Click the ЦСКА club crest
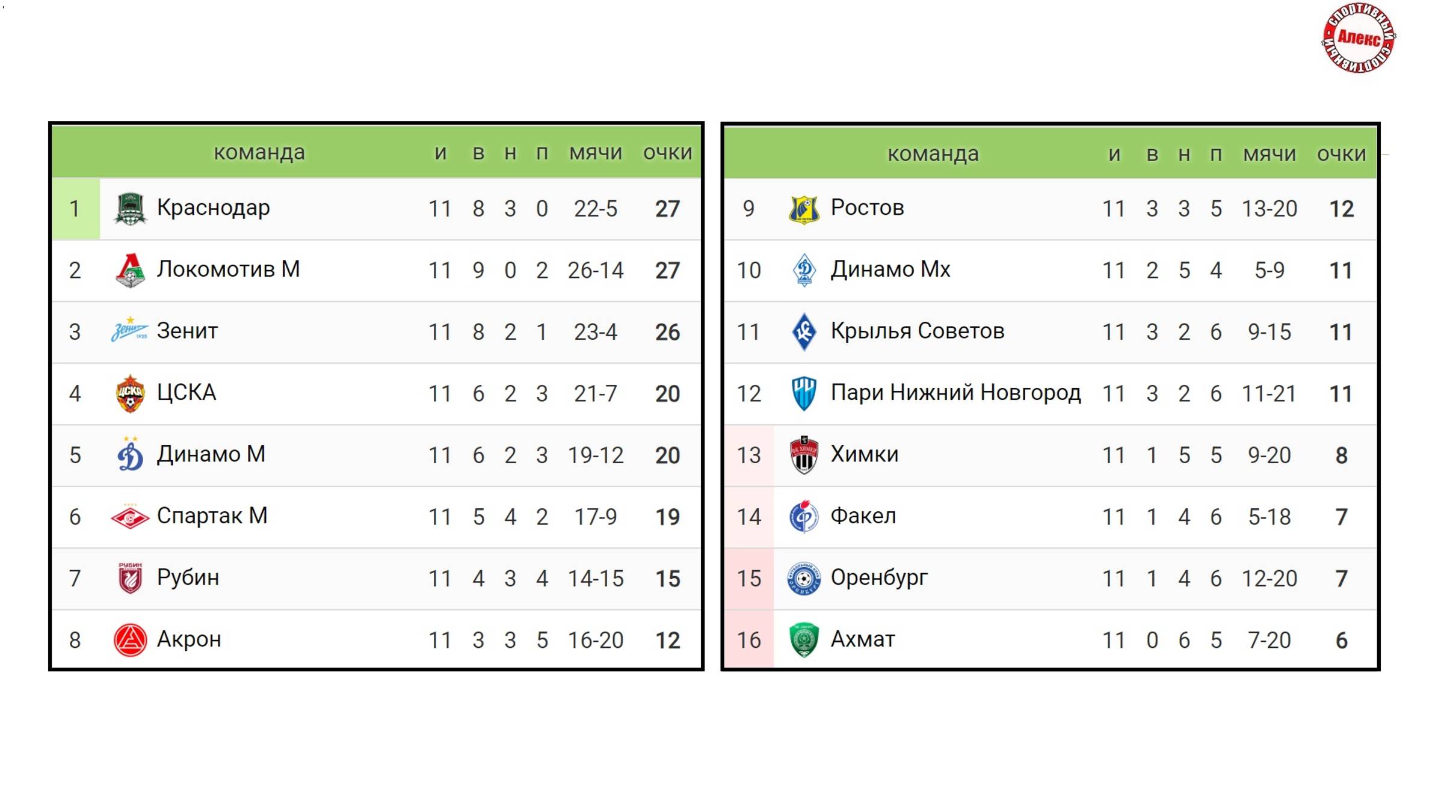The height and width of the screenshot is (812, 1444). tap(130, 393)
